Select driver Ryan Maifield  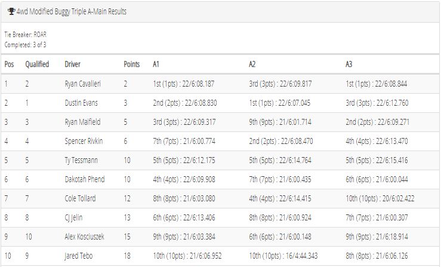tap(82, 122)
